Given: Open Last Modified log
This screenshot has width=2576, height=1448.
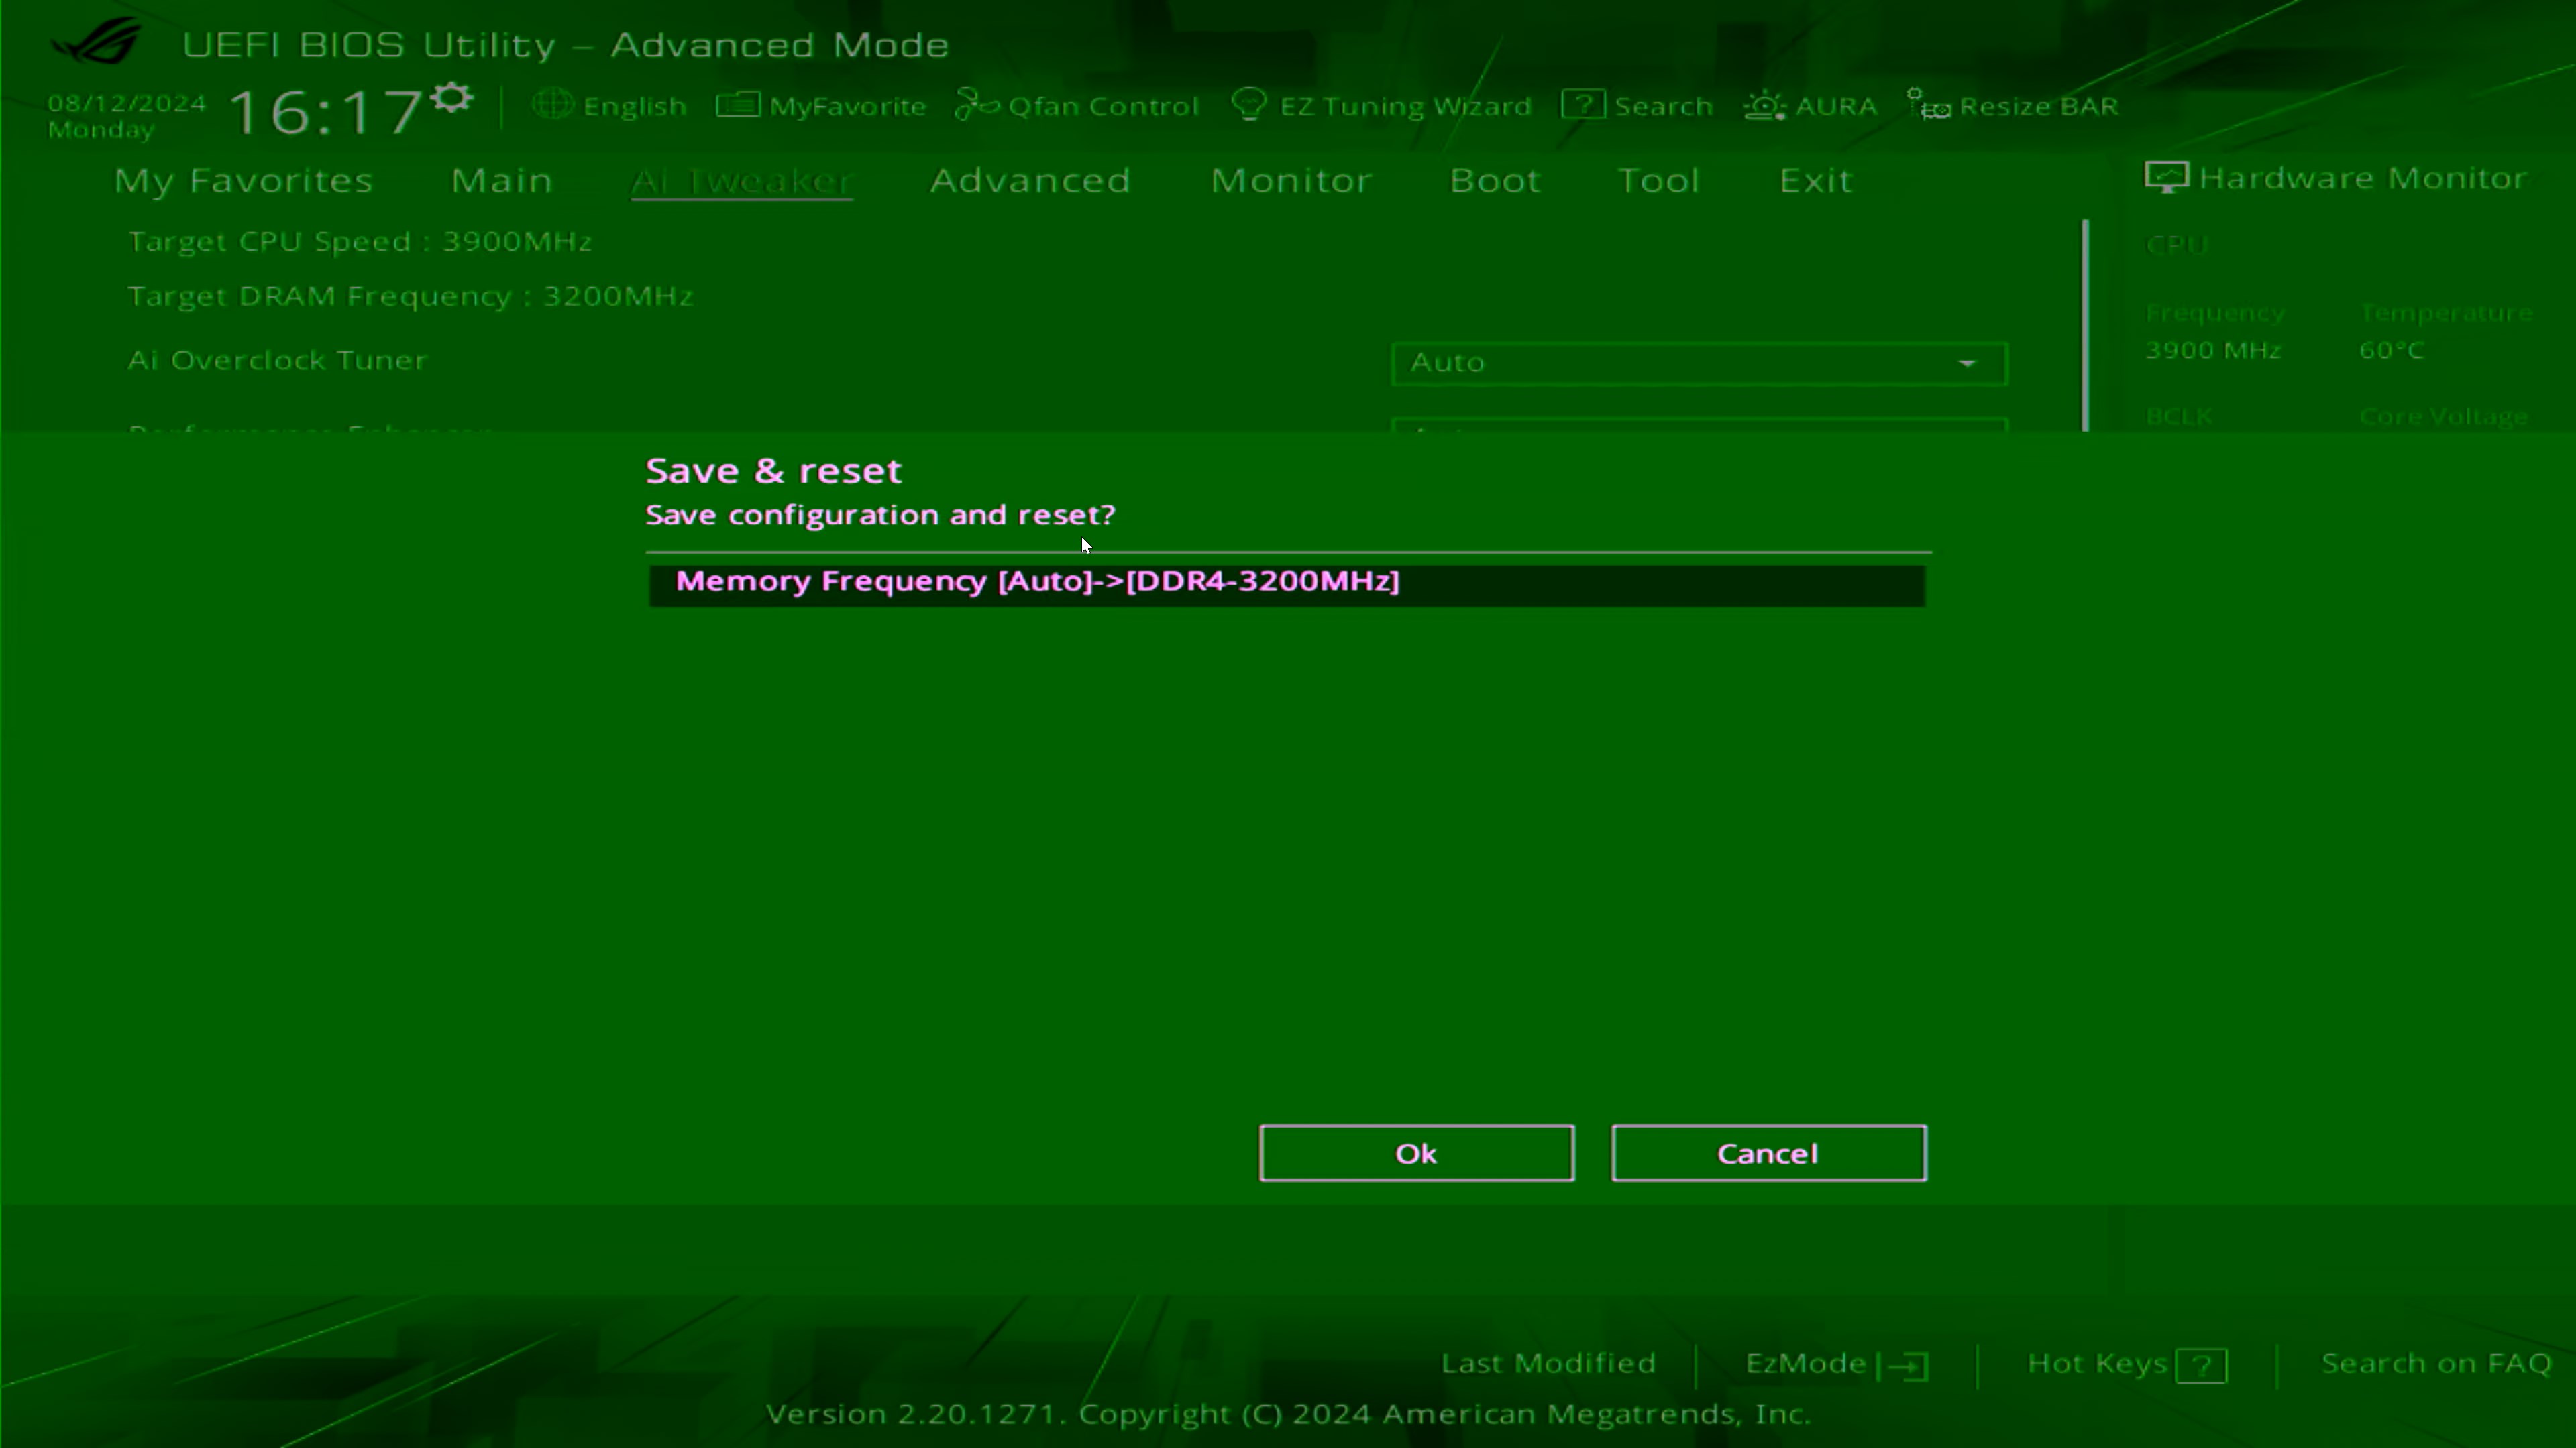Looking at the screenshot, I should click(1548, 1363).
